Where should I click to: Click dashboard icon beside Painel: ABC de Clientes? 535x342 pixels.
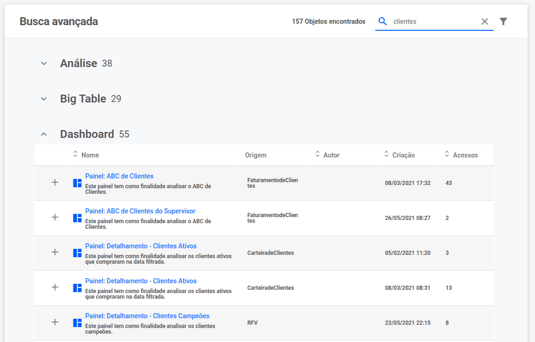tap(77, 183)
